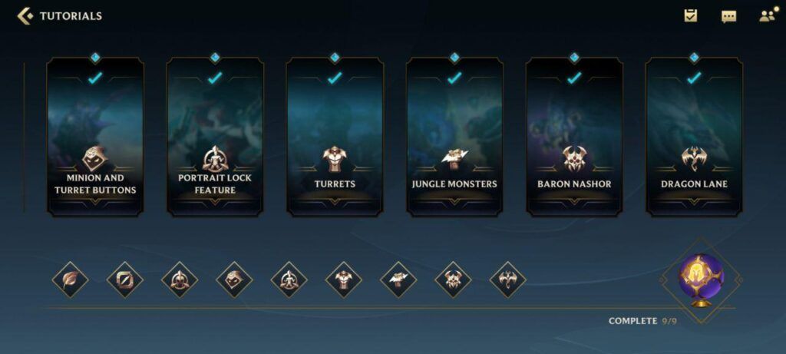This screenshot has width=786, height=354.
Task: Open the Jungle Monsters tutorial card
Action: point(454,137)
